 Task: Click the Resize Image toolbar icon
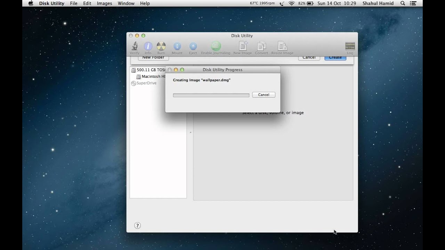coord(282,48)
